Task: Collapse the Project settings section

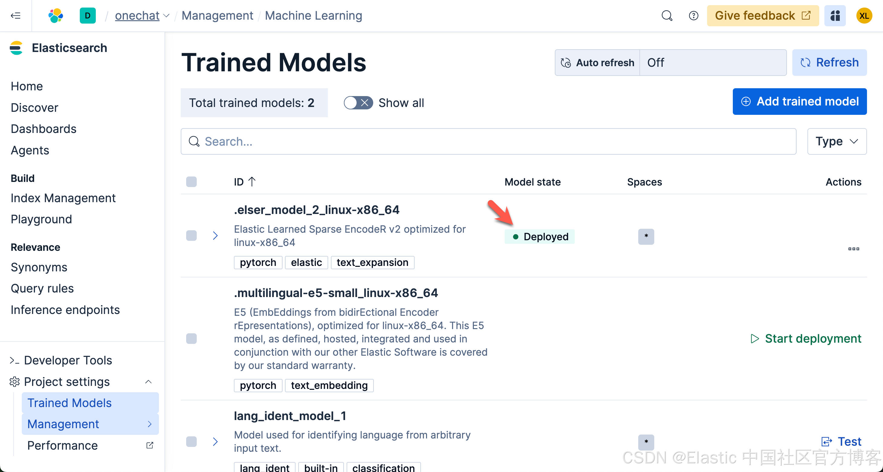Action: [x=148, y=382]
